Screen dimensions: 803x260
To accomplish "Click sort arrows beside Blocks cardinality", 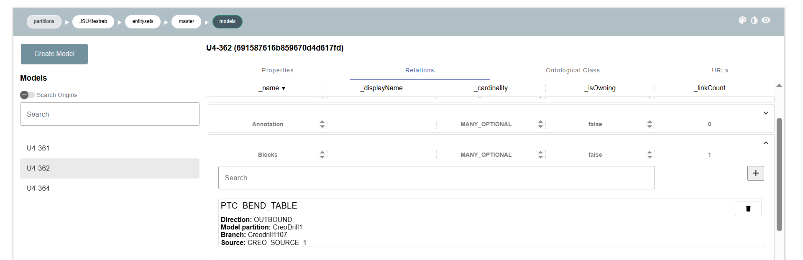I will pos(540,155).
